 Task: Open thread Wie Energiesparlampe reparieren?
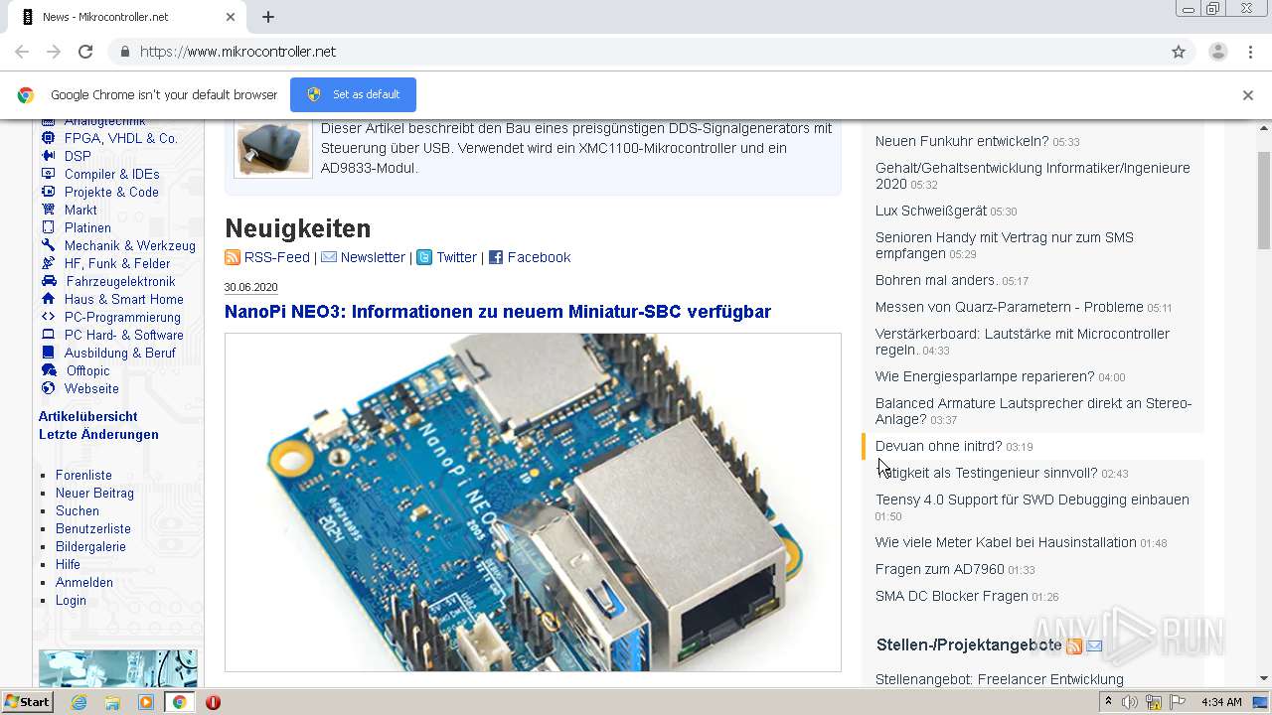[x=985, y=376]
